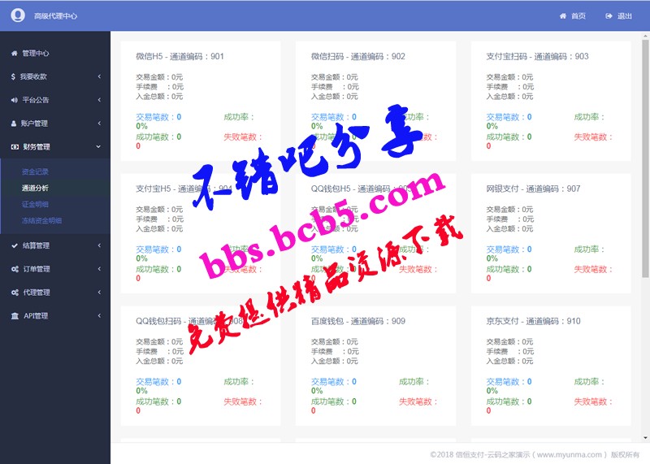Click the house icon for 管理中心
Screen dimensions: 650x464
coord(15,53)
